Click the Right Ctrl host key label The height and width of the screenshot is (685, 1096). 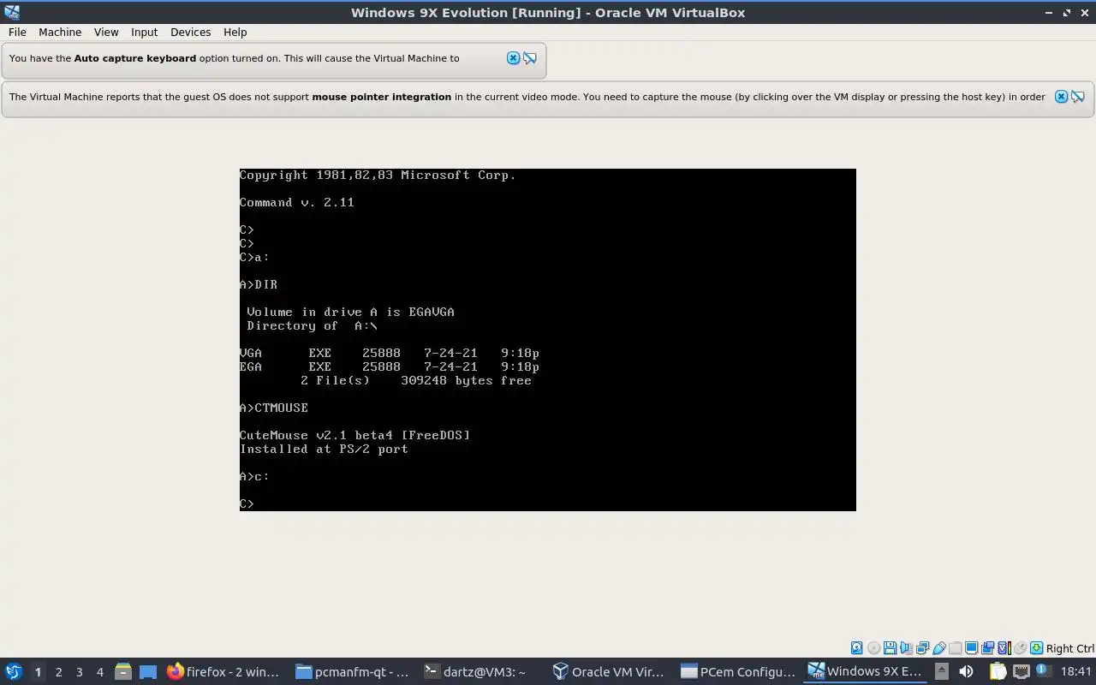[x=1069, y=648]
